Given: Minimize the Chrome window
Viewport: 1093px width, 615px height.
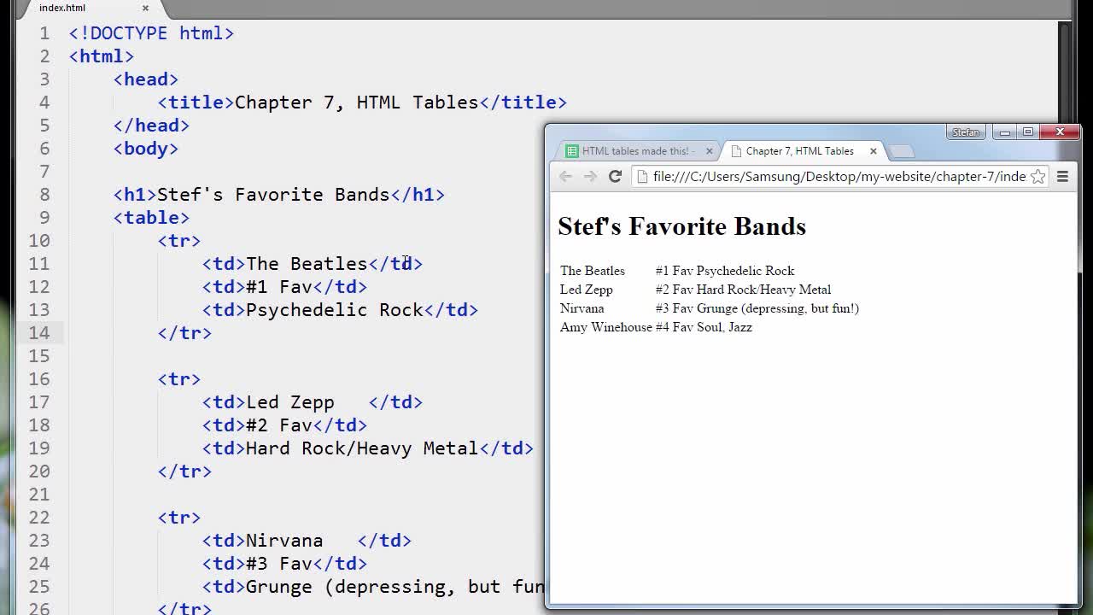Looking at the screenshot, I should point(1005,132).
